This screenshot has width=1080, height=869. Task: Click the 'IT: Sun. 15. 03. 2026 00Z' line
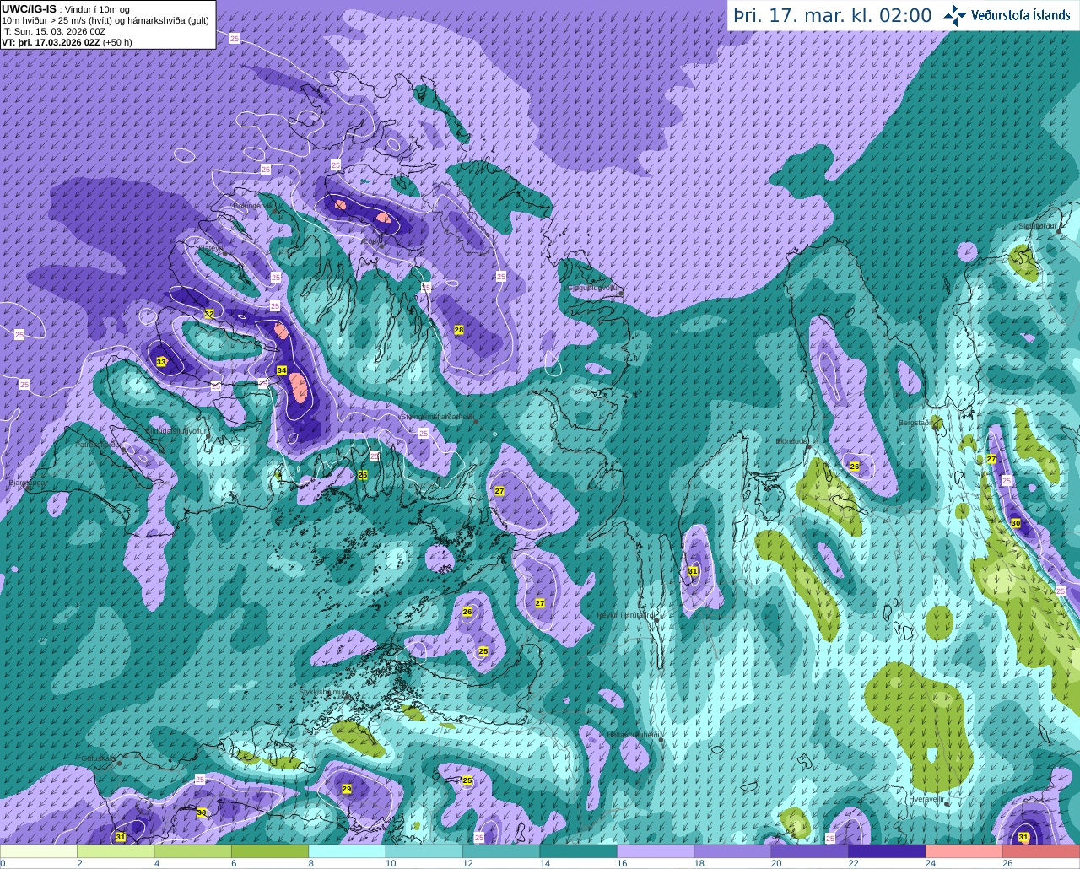[53, 31]
